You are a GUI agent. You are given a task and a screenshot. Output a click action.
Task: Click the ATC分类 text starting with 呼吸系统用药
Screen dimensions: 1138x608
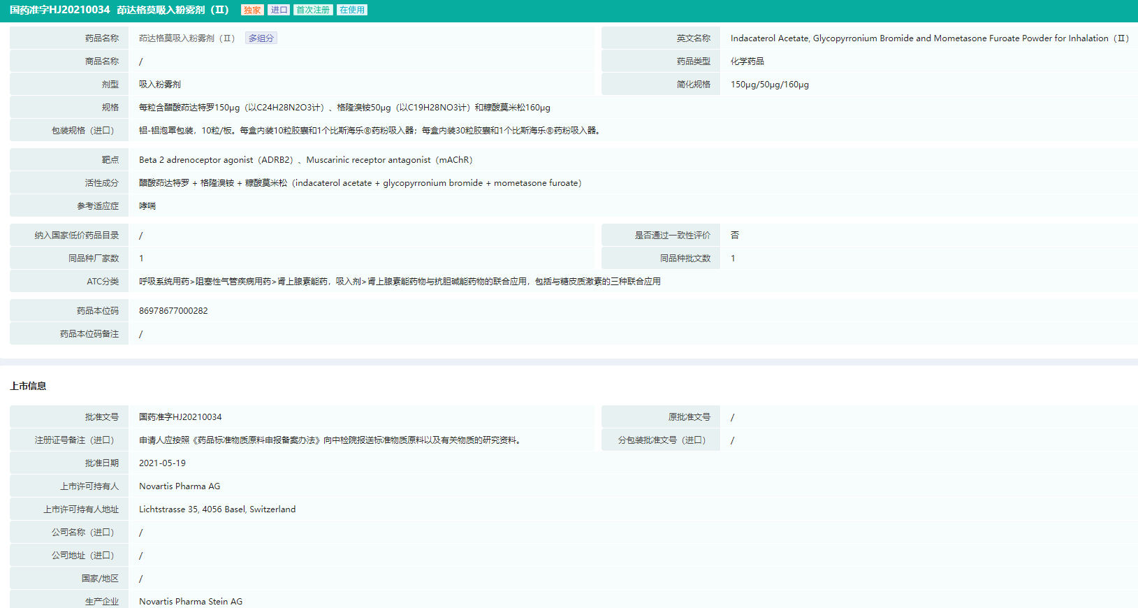point(400,282)
